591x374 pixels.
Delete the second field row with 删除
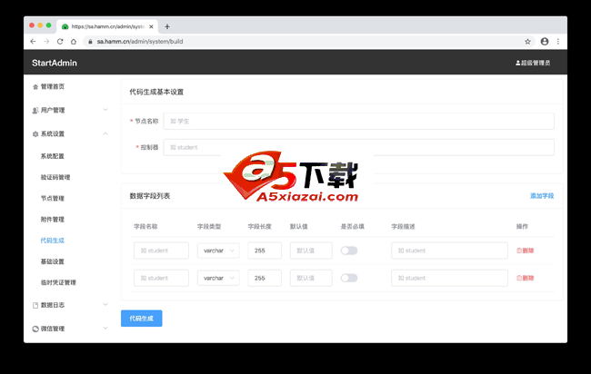[x=525, y=278]
